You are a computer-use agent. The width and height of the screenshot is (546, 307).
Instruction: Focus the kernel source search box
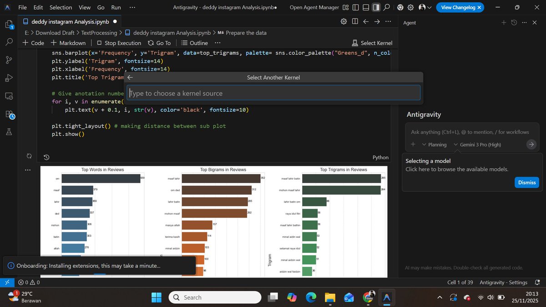click(273, 93)
